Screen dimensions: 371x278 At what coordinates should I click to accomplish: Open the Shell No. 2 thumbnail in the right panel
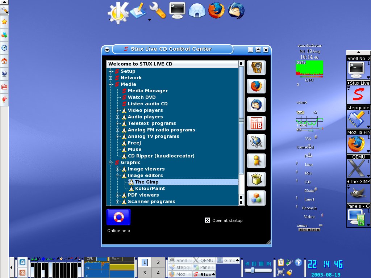pos(358,68)
